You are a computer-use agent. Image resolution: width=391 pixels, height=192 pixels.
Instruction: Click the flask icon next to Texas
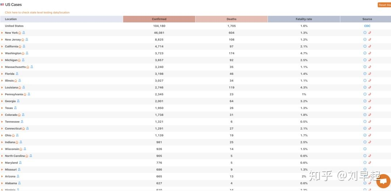pyautogui.click(x=15, y=108)
